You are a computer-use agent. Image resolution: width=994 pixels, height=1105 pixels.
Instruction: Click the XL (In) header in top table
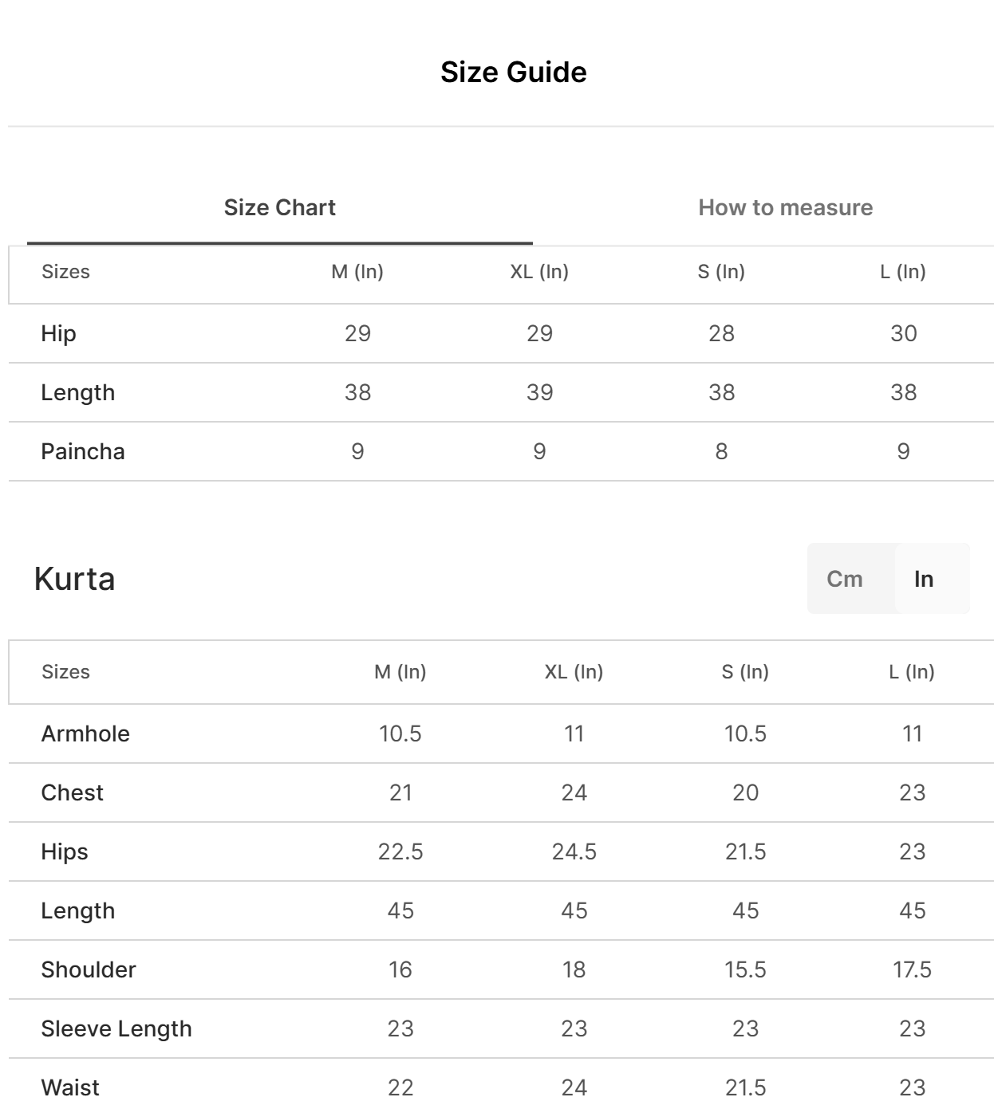(539, 272)
